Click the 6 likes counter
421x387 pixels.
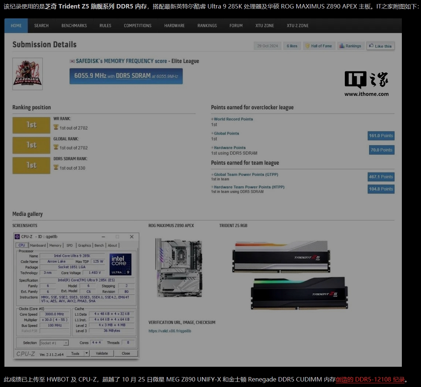coord(292,46)
